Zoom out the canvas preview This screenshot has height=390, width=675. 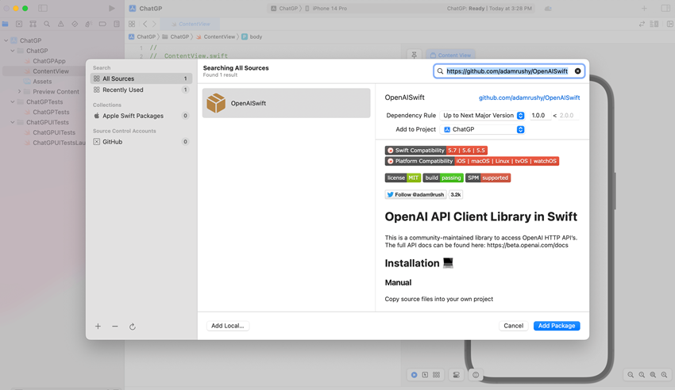631,375
